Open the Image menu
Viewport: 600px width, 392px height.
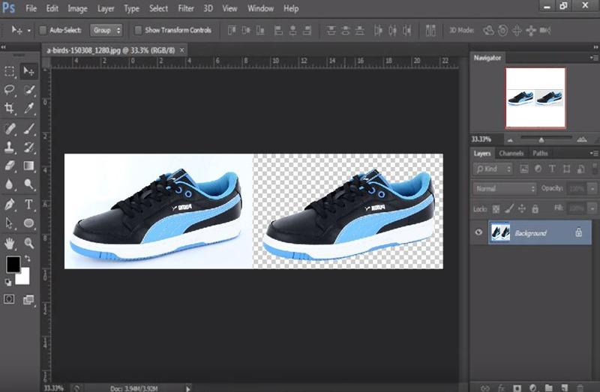[77, 8]
